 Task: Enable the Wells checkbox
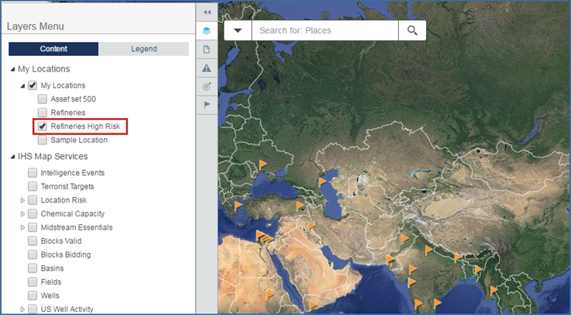33,296
